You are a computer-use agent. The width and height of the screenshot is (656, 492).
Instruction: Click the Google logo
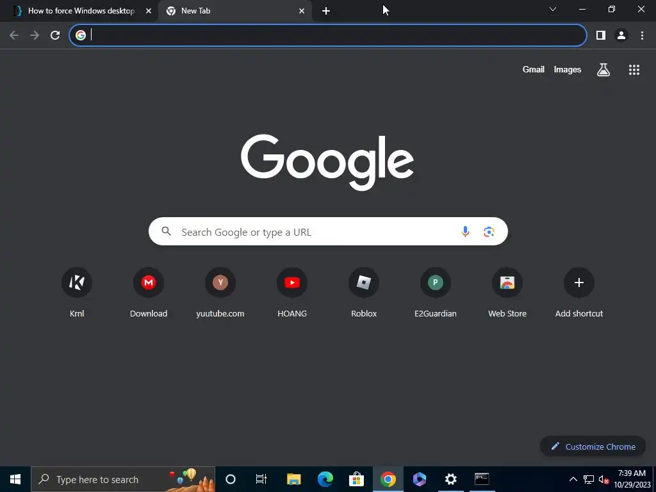click(x=327, y=162)
